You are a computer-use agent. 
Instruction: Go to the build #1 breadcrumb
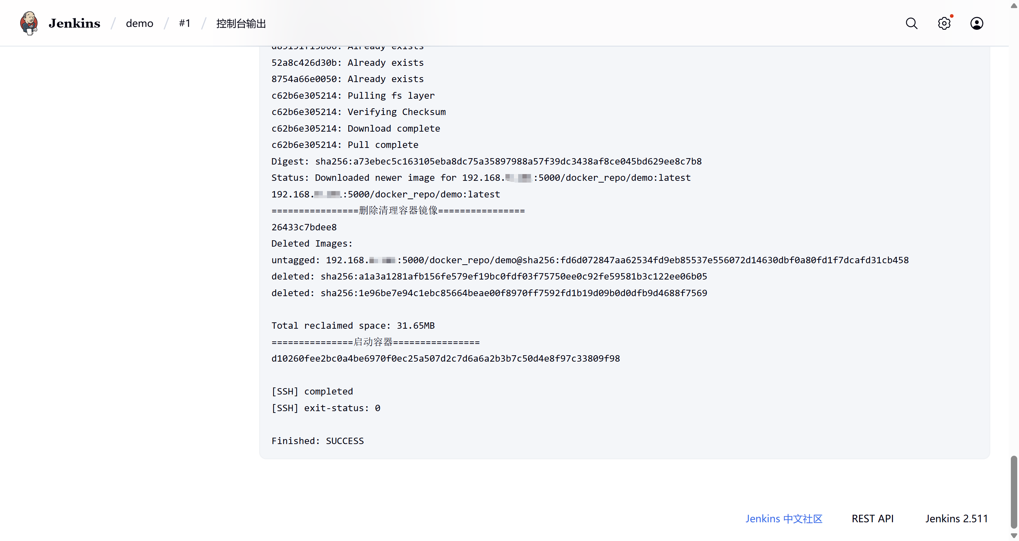pos(184,23)
